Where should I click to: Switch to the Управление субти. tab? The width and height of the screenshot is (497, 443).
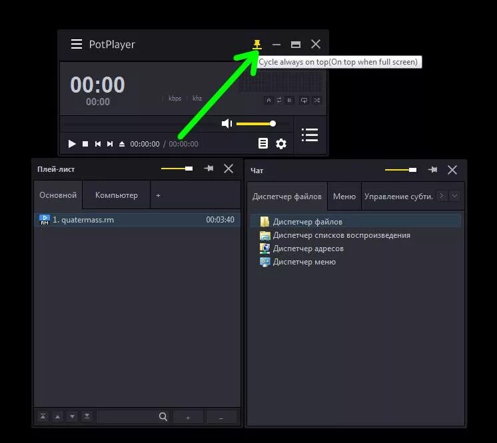398,196
